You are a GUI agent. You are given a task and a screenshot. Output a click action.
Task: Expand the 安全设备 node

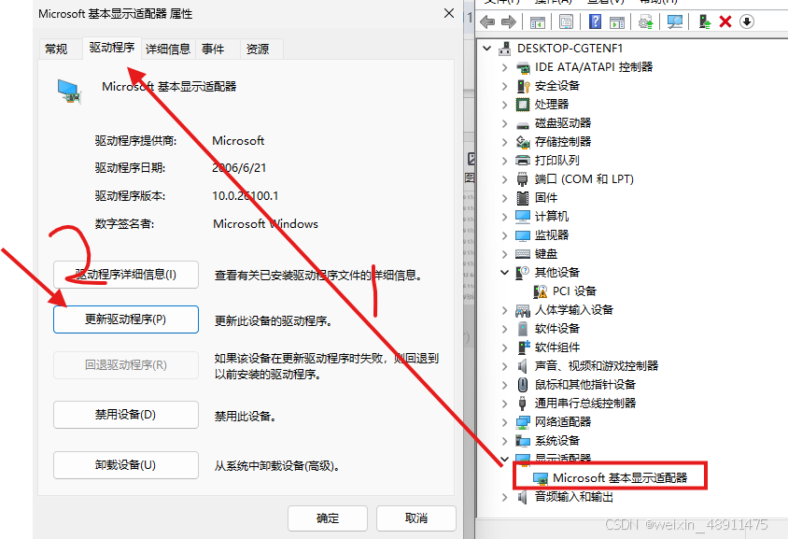pyautogui.click(x=504, y=86)
